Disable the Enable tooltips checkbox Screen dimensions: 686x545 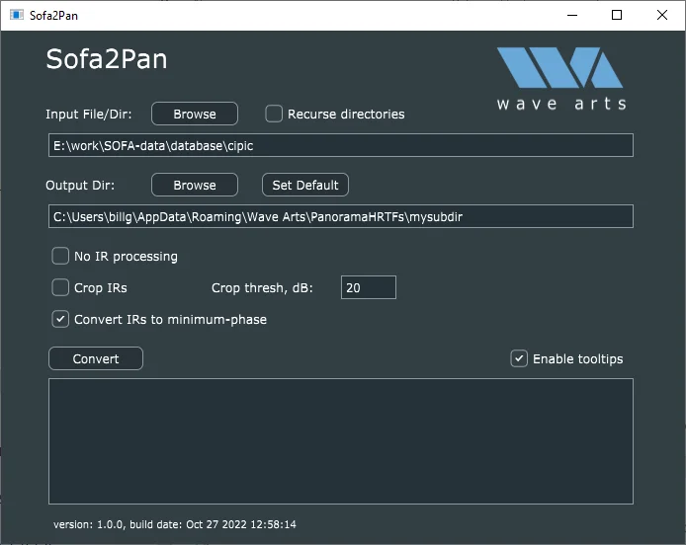click(x=519, y=358)
